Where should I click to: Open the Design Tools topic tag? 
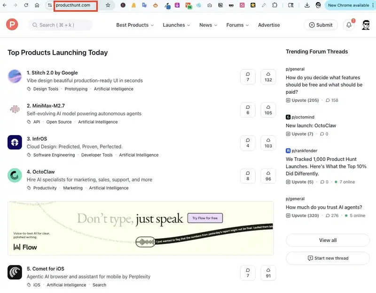pyautogui.click(x=46, y=89)
